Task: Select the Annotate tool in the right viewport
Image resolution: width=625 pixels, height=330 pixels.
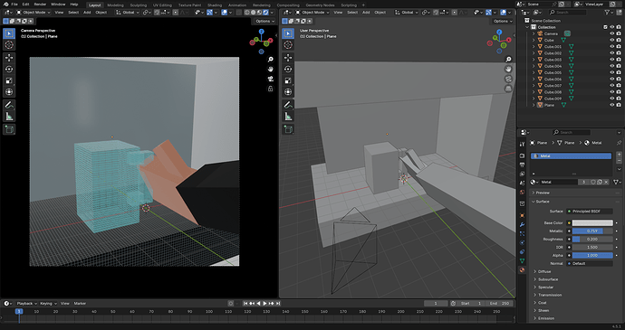Action: pos(288,105)
